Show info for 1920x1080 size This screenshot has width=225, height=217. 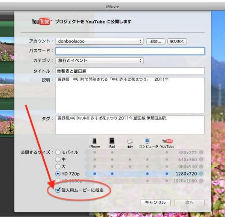201,181
